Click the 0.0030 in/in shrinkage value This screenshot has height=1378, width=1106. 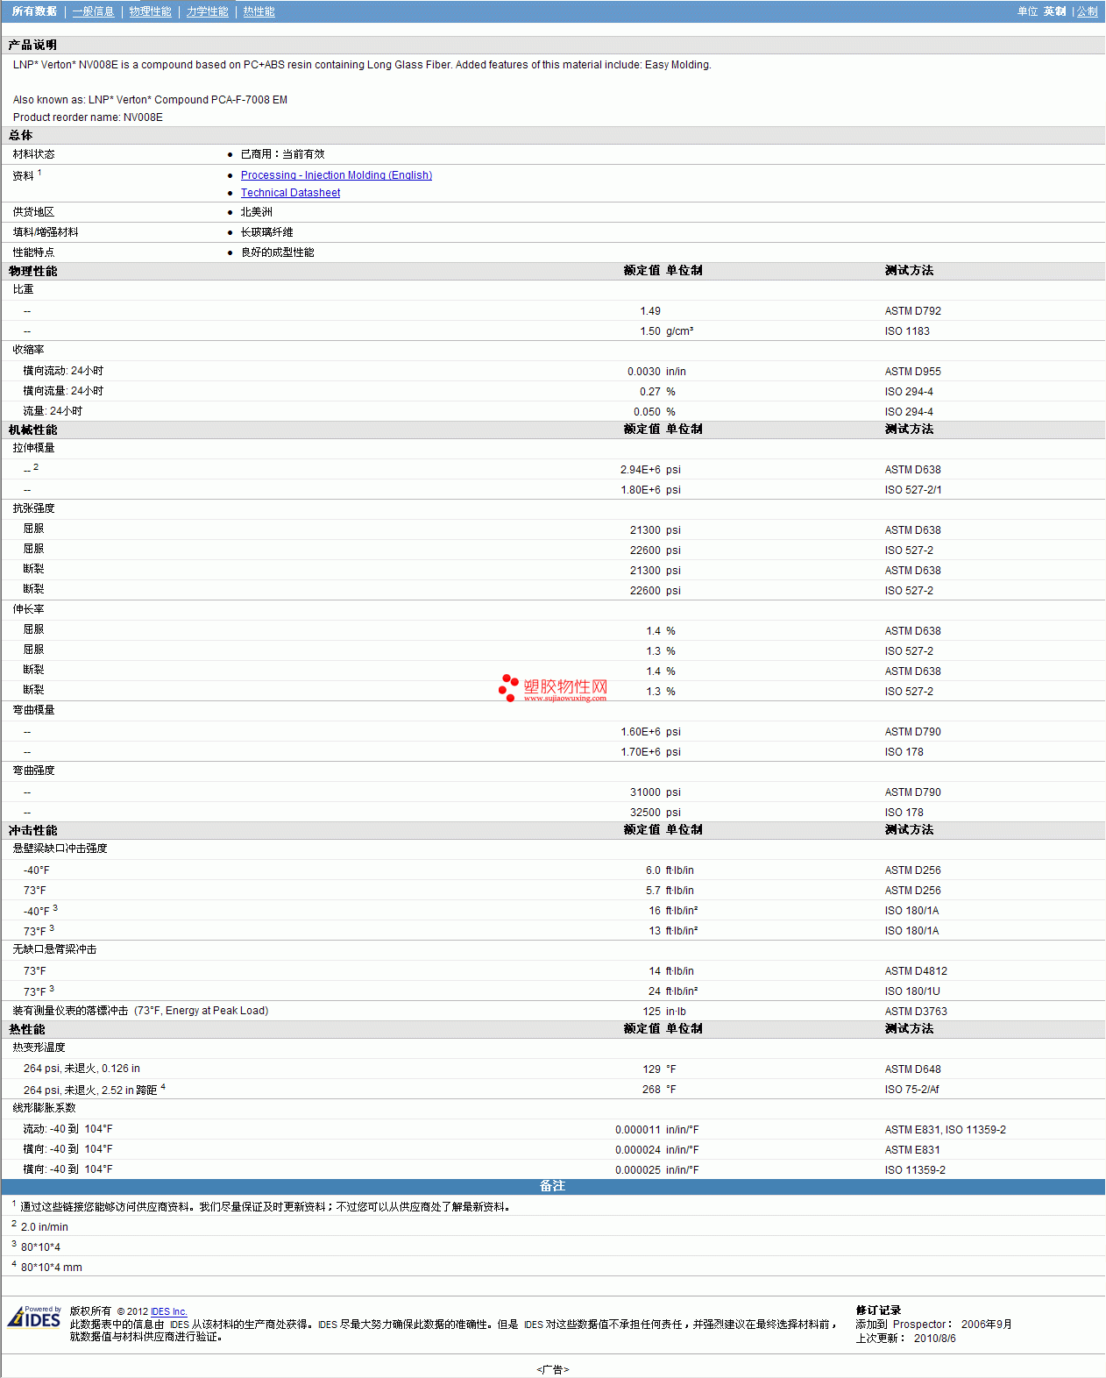(656, 372)
